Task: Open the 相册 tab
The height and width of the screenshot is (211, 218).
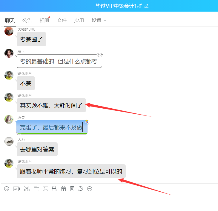Action: (44, 20)
